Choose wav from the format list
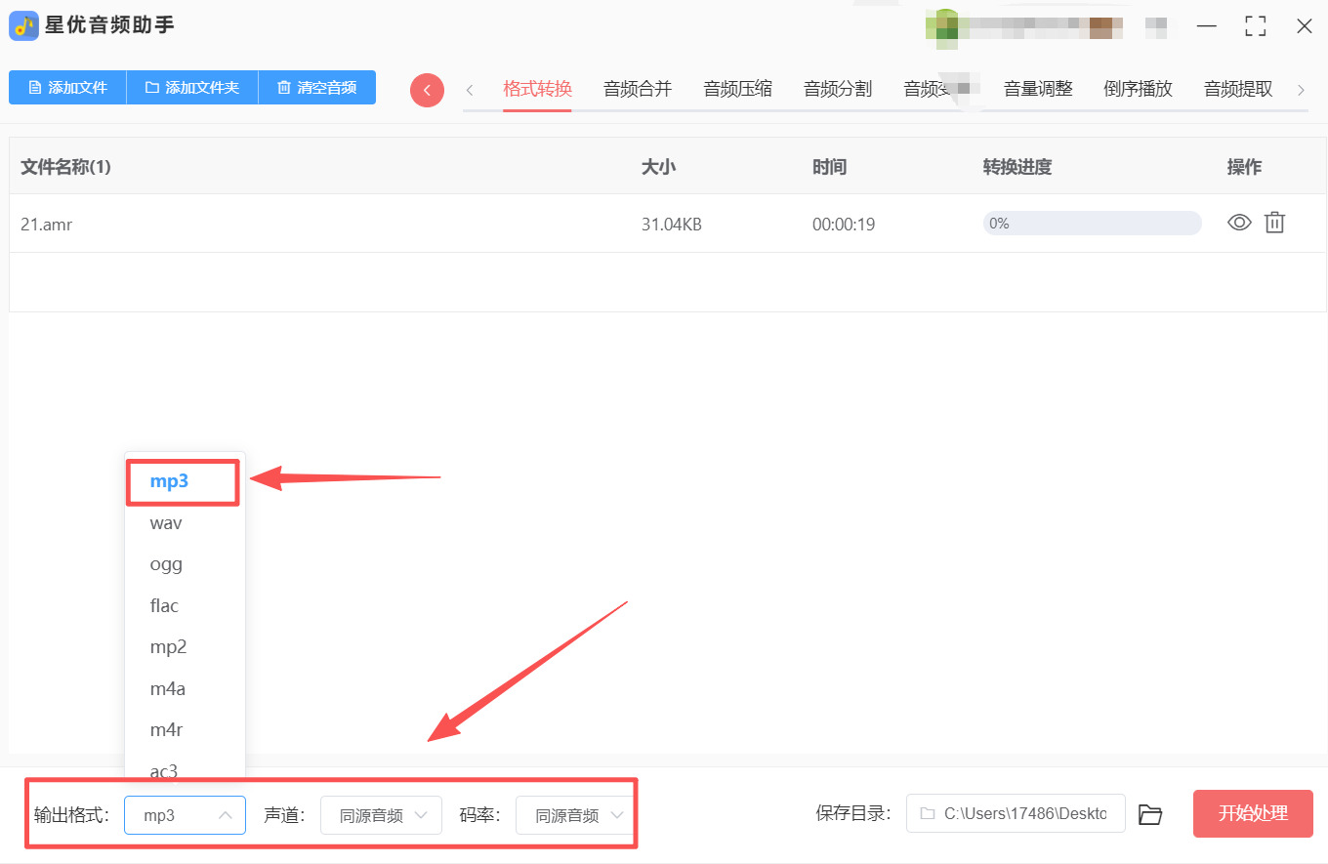1328x864 pixels. (x=166, y=523)
